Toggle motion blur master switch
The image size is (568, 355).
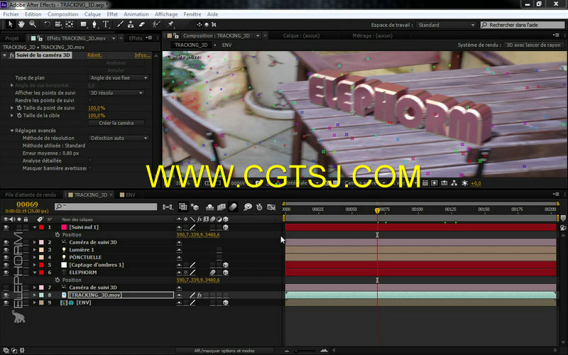(233, 207)
